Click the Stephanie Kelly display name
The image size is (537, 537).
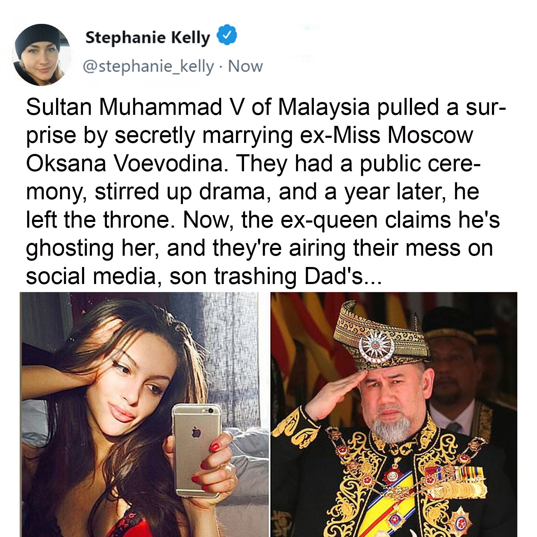click(148, 38)
